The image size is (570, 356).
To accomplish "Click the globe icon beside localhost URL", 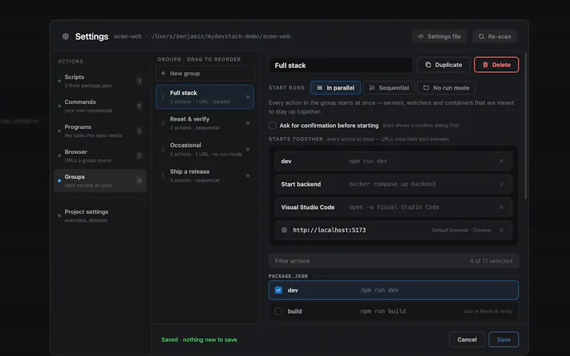I will [284, 230].
